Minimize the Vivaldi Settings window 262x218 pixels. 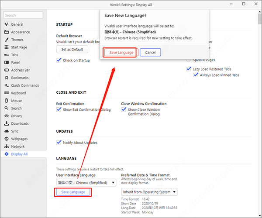point(231,4)
